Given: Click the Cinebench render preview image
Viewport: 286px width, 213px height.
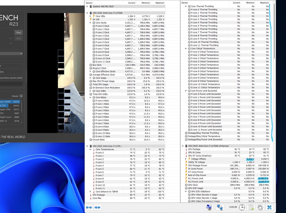Looking at the screenshot, I should pyautogui.click(x=56, y=73).
